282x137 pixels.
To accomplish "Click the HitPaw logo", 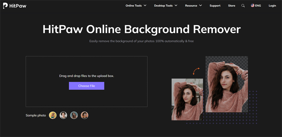I will 15,6.
